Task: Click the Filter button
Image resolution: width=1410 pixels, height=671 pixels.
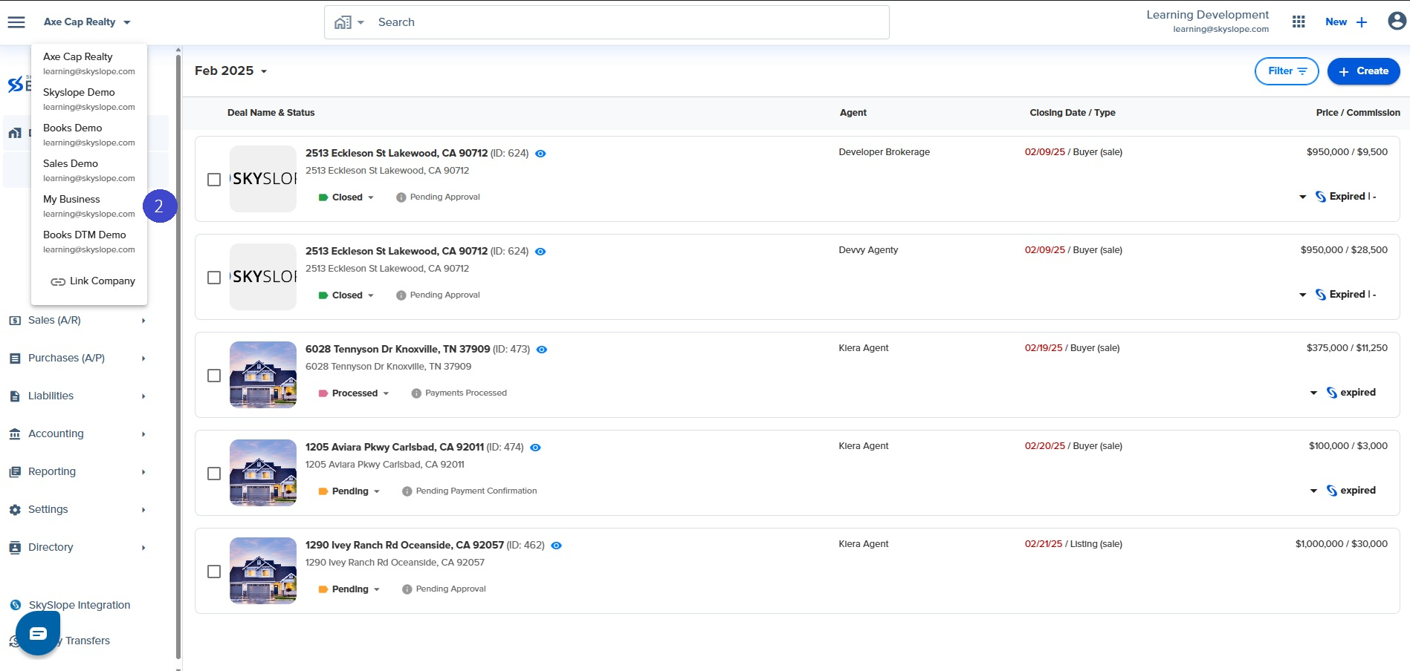Action: (x=1287, y=71)
